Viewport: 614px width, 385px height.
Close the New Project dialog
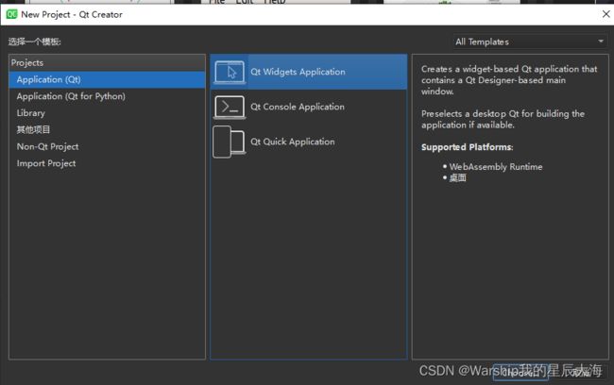point(605,14)
